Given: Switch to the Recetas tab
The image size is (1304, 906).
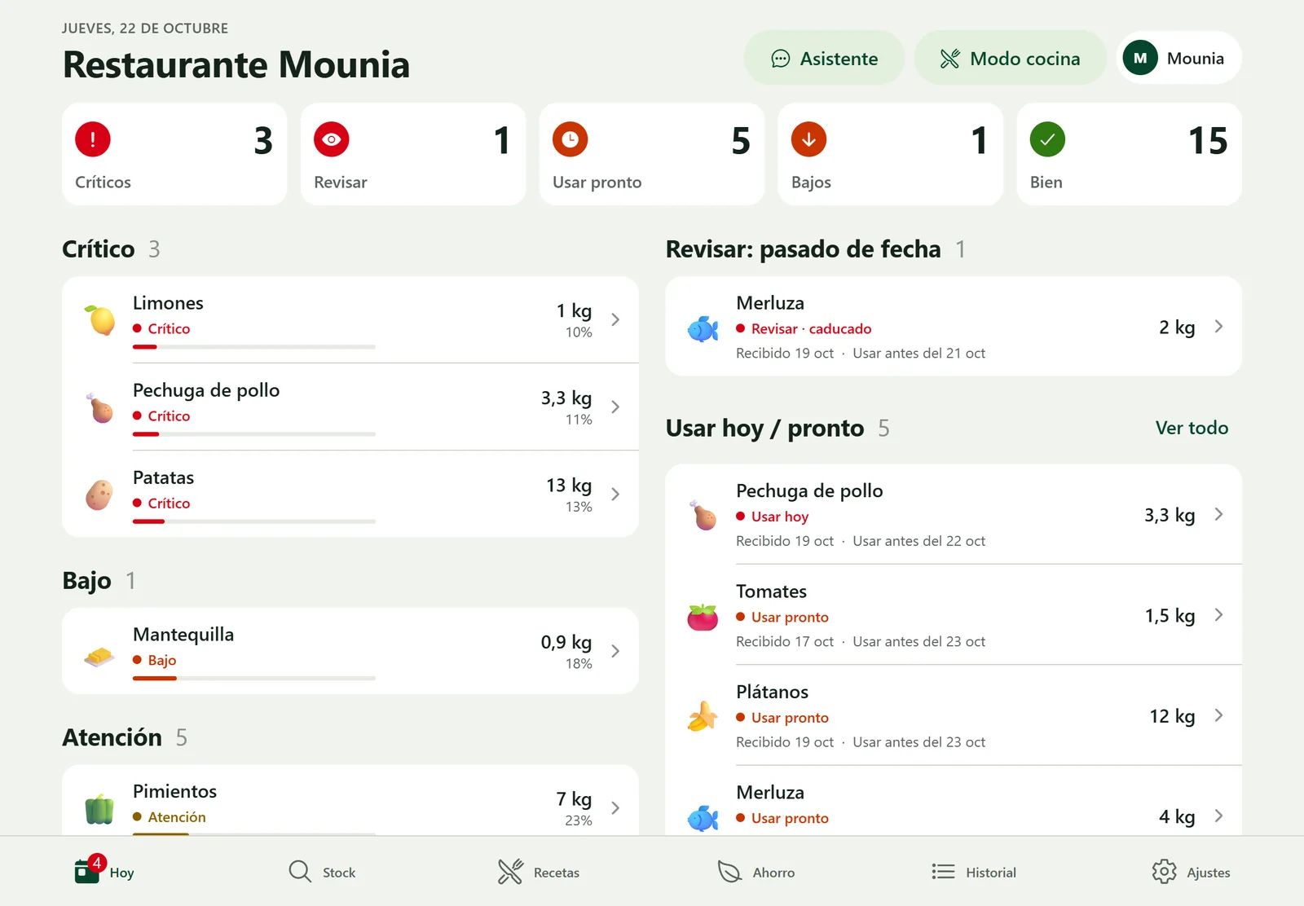Looking at the screenshot, I should pos(539,872).
